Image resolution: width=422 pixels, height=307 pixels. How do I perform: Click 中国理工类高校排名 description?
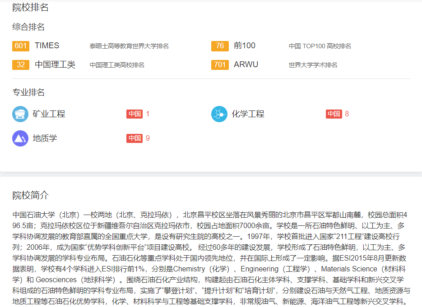tap(117, 65)
